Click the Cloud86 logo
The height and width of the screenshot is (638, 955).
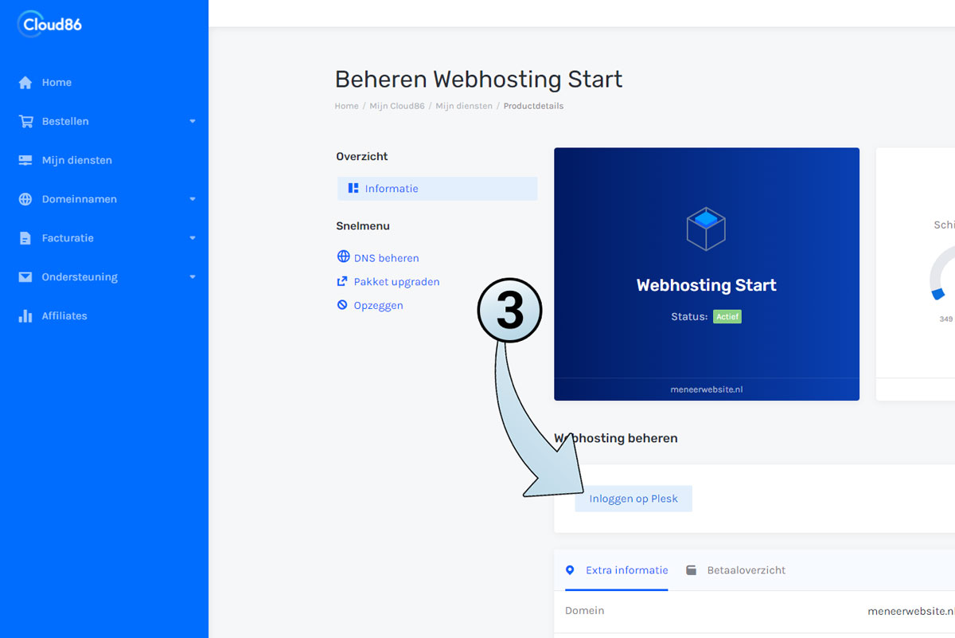coord(49,24)
